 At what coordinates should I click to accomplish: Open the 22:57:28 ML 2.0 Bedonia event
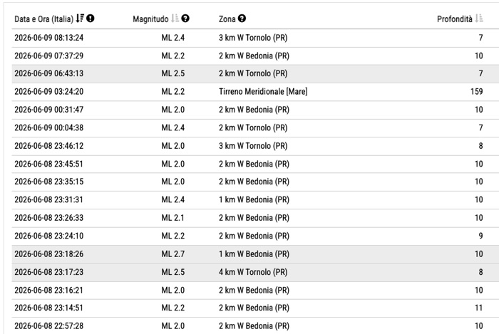click(255, 325)
